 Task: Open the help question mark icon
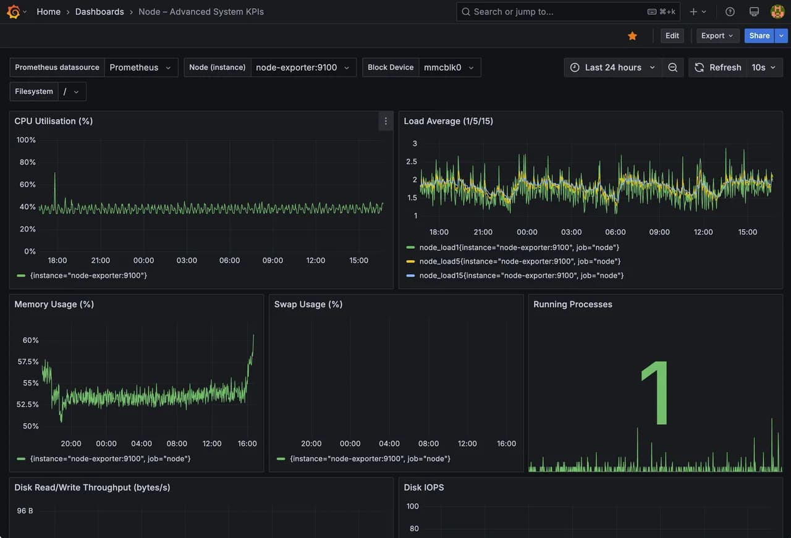point(730,12)
